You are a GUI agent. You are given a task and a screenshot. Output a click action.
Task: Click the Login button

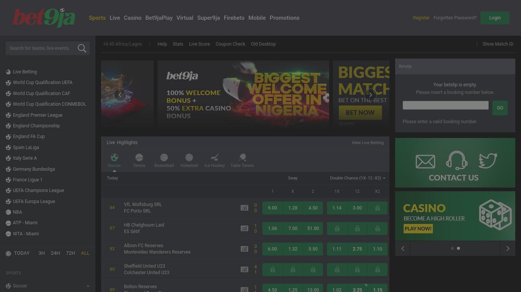495,18
